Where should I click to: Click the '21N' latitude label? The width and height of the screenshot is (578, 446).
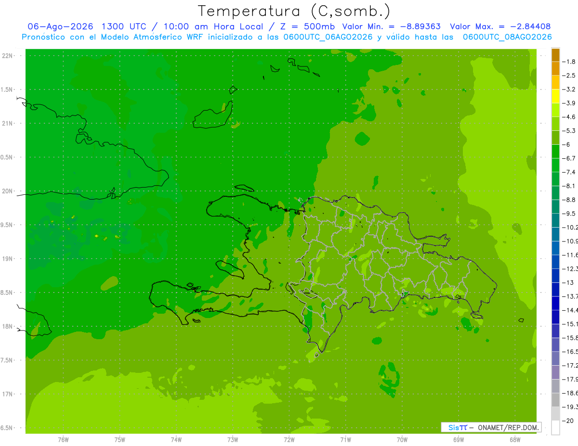[x=8, y=124]
